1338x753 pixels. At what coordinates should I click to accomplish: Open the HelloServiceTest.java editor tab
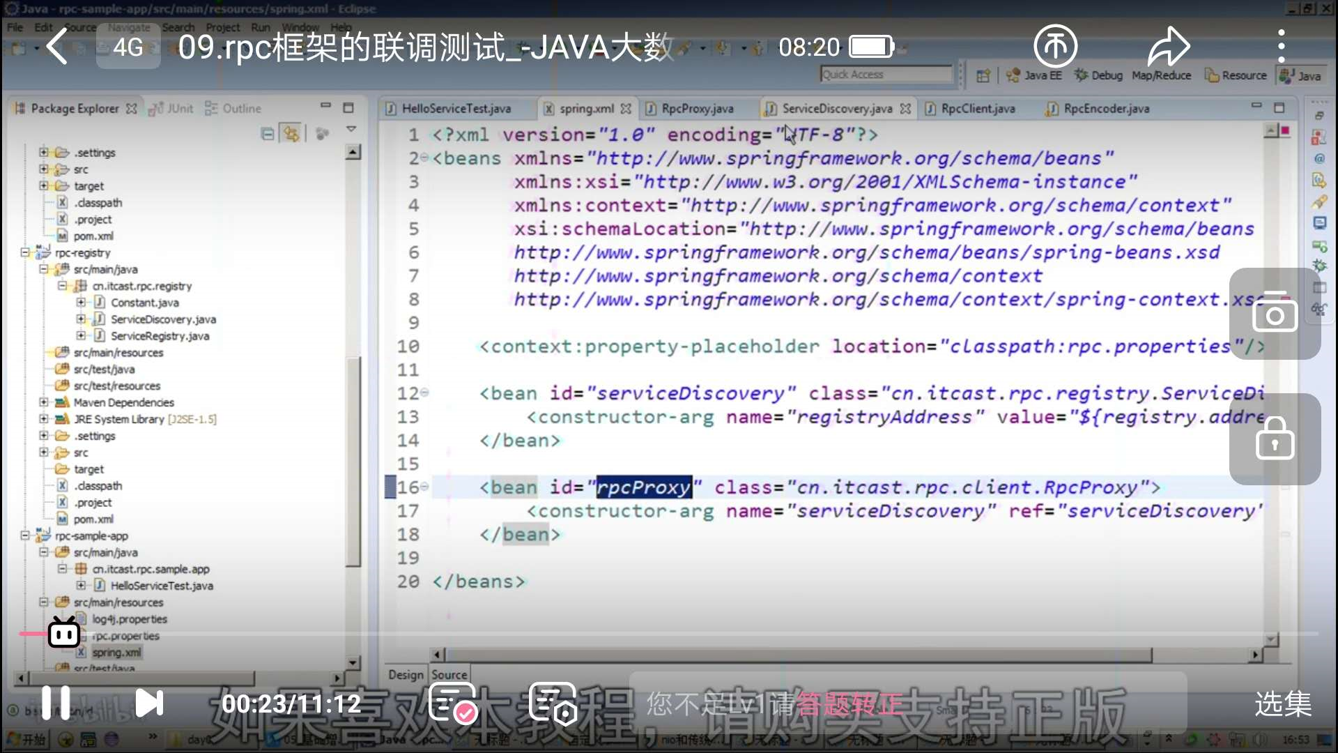click(449, 109)
